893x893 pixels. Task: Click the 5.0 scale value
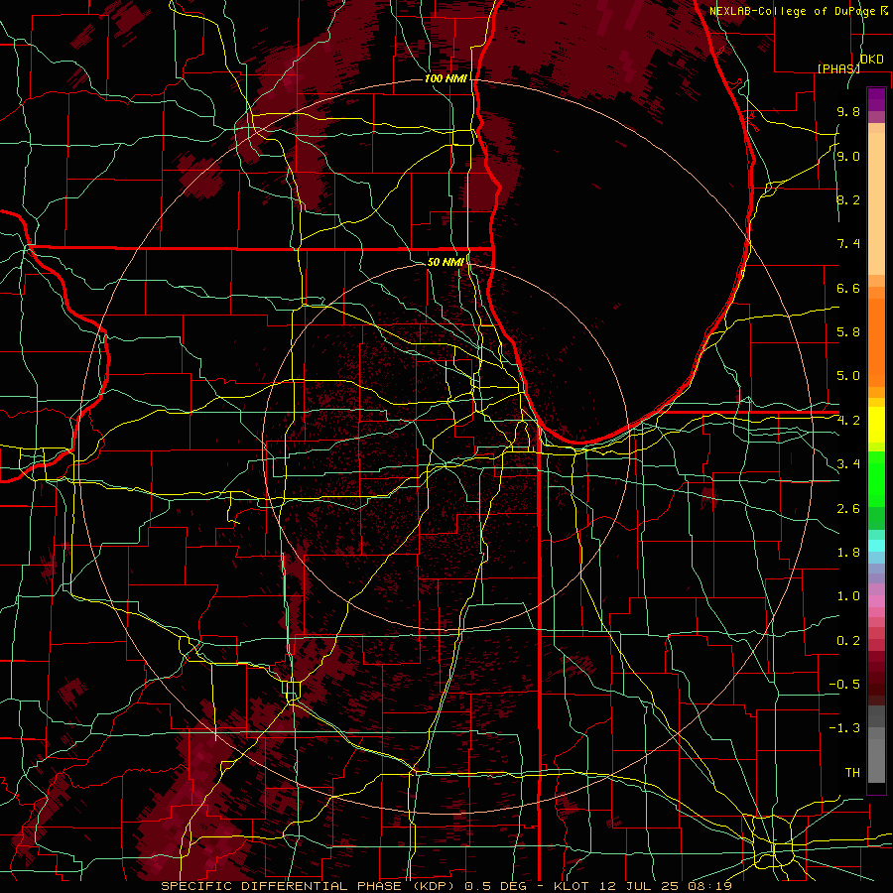point(848,376)
